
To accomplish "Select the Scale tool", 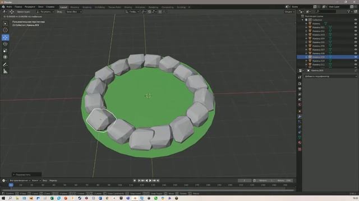I will (x=5, y=51).
